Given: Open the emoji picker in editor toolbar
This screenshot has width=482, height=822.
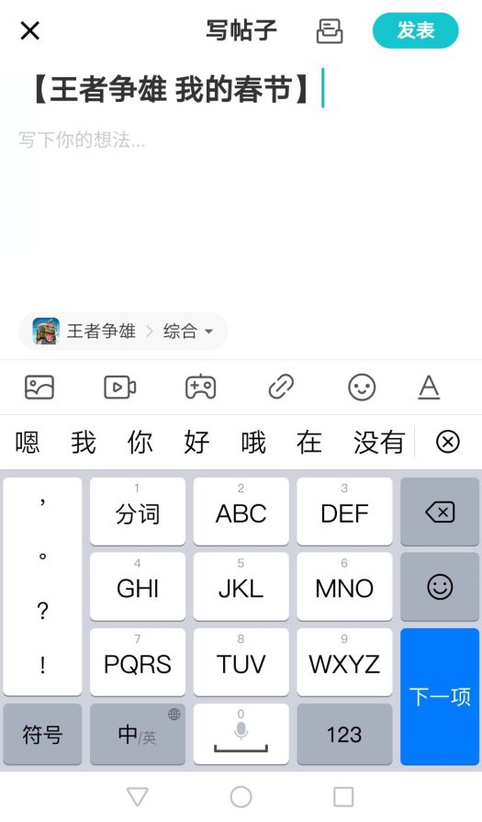Looking at the screenshot, I should pos(362,388).
